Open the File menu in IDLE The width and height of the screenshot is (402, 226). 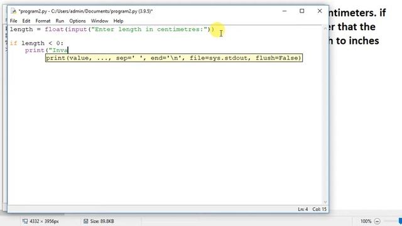coord(13,21)
